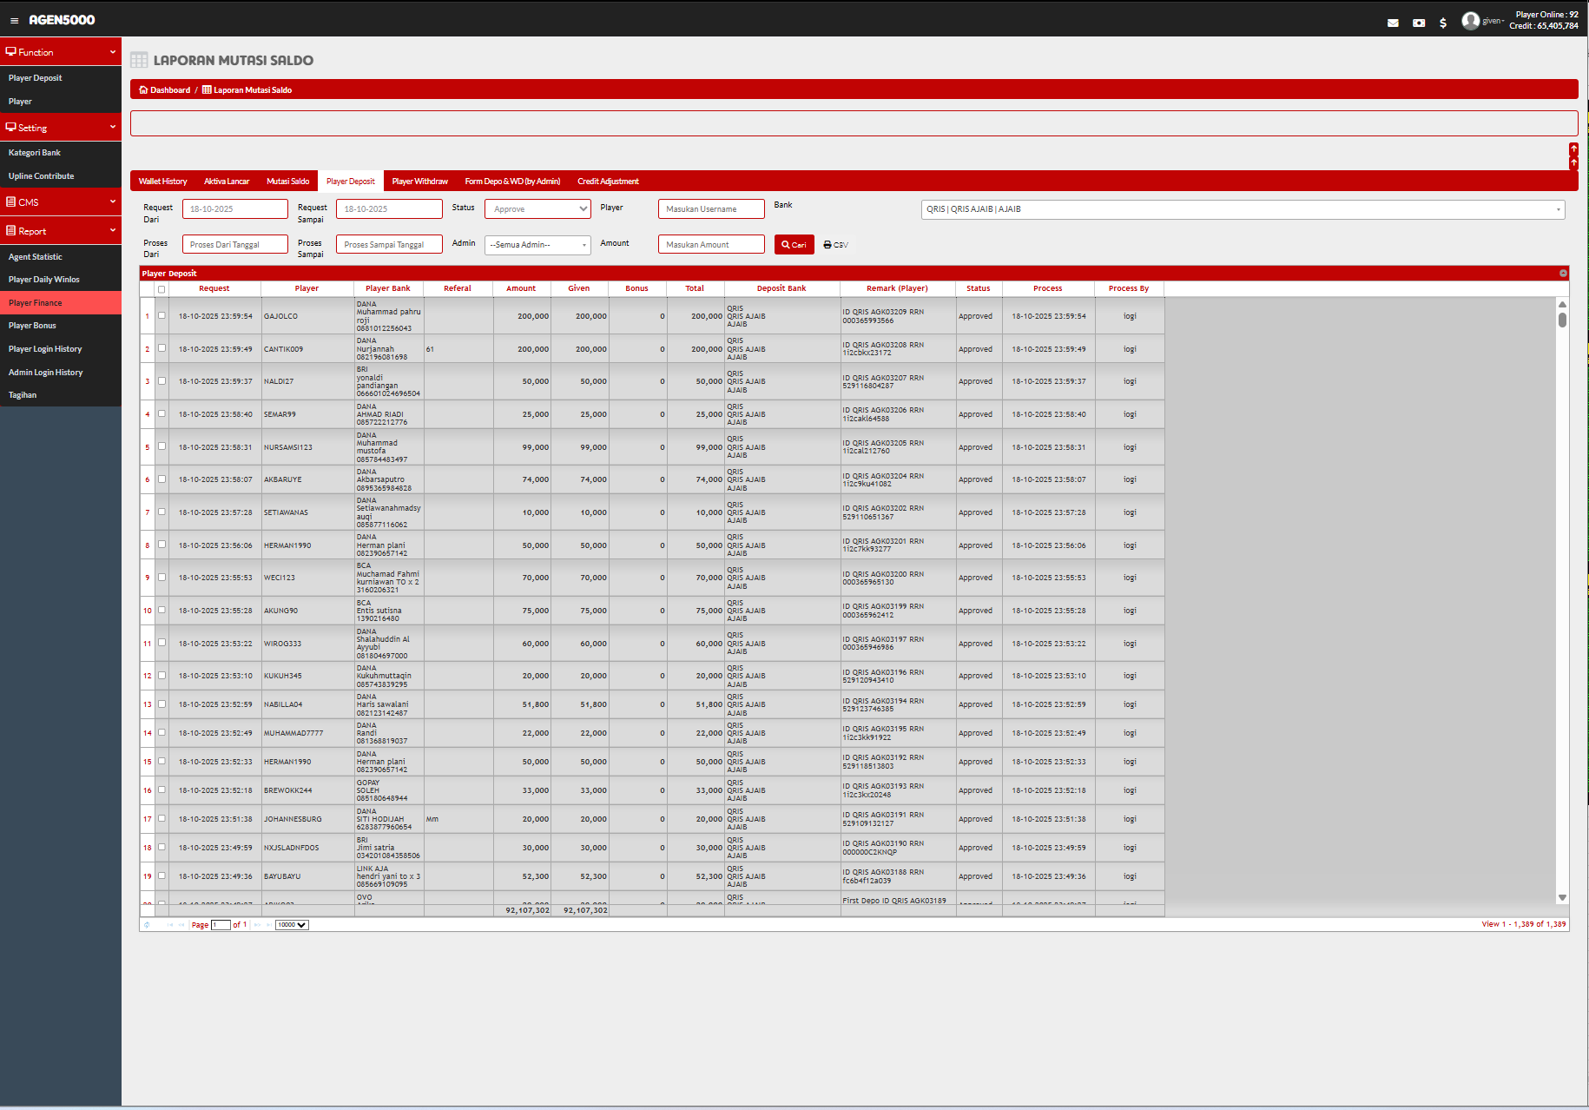Focus the Request Dari date field
The image size is (1589, 1110).
point(234,209)
